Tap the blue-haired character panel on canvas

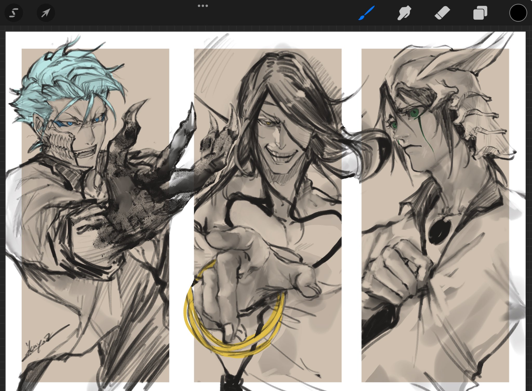tap(95, 215)
